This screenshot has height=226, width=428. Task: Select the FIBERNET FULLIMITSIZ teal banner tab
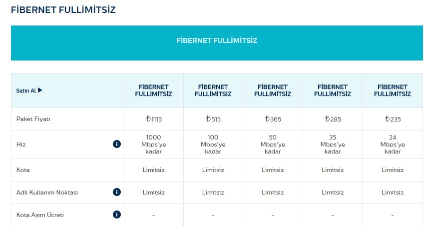click(217, 40)
